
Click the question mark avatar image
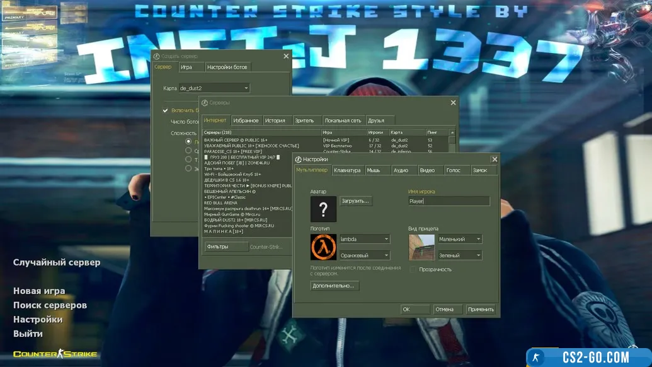tap(323, 209)
